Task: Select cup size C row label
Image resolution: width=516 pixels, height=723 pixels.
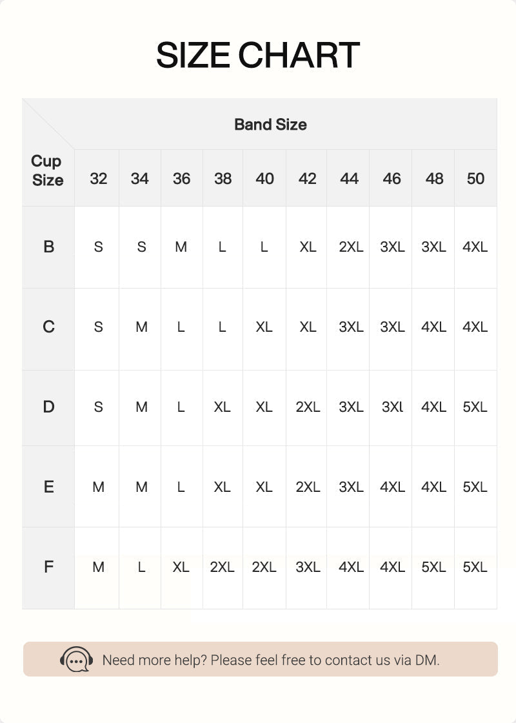Action: [x=48, y=327]
